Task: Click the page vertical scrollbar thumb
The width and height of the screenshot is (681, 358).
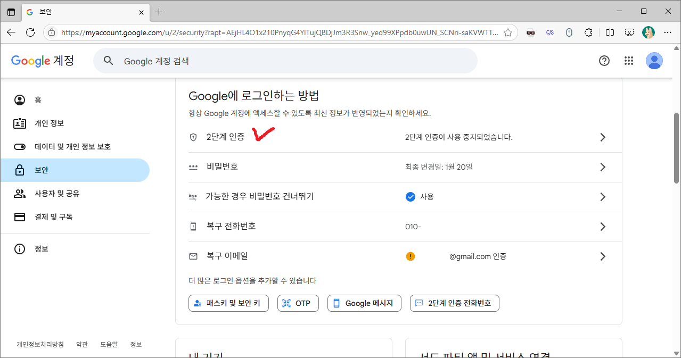Action: tap(677, 148)
